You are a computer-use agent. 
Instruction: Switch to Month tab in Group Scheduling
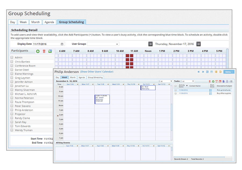pos(35,22)
